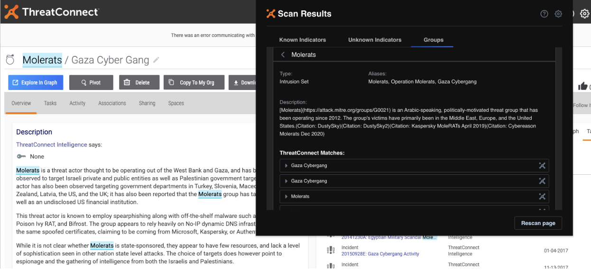This screenshot has height=270, width=591.
Task: Expand the lower Gaza Cybergang match
Action: click(x=286, y=181)
